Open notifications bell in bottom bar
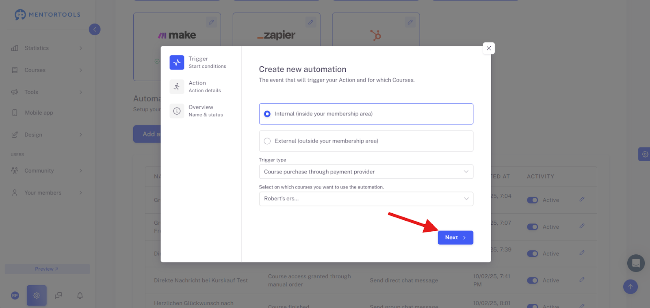 click(80, 295)
